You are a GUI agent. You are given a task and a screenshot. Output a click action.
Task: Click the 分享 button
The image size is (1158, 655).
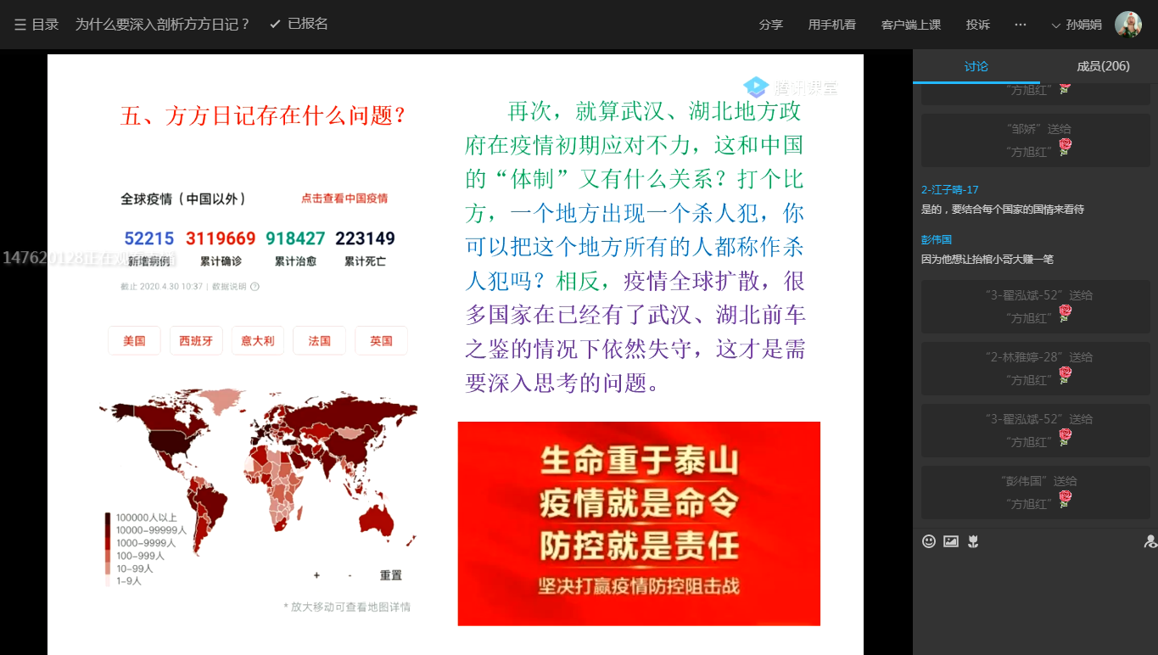pos(770,25)
